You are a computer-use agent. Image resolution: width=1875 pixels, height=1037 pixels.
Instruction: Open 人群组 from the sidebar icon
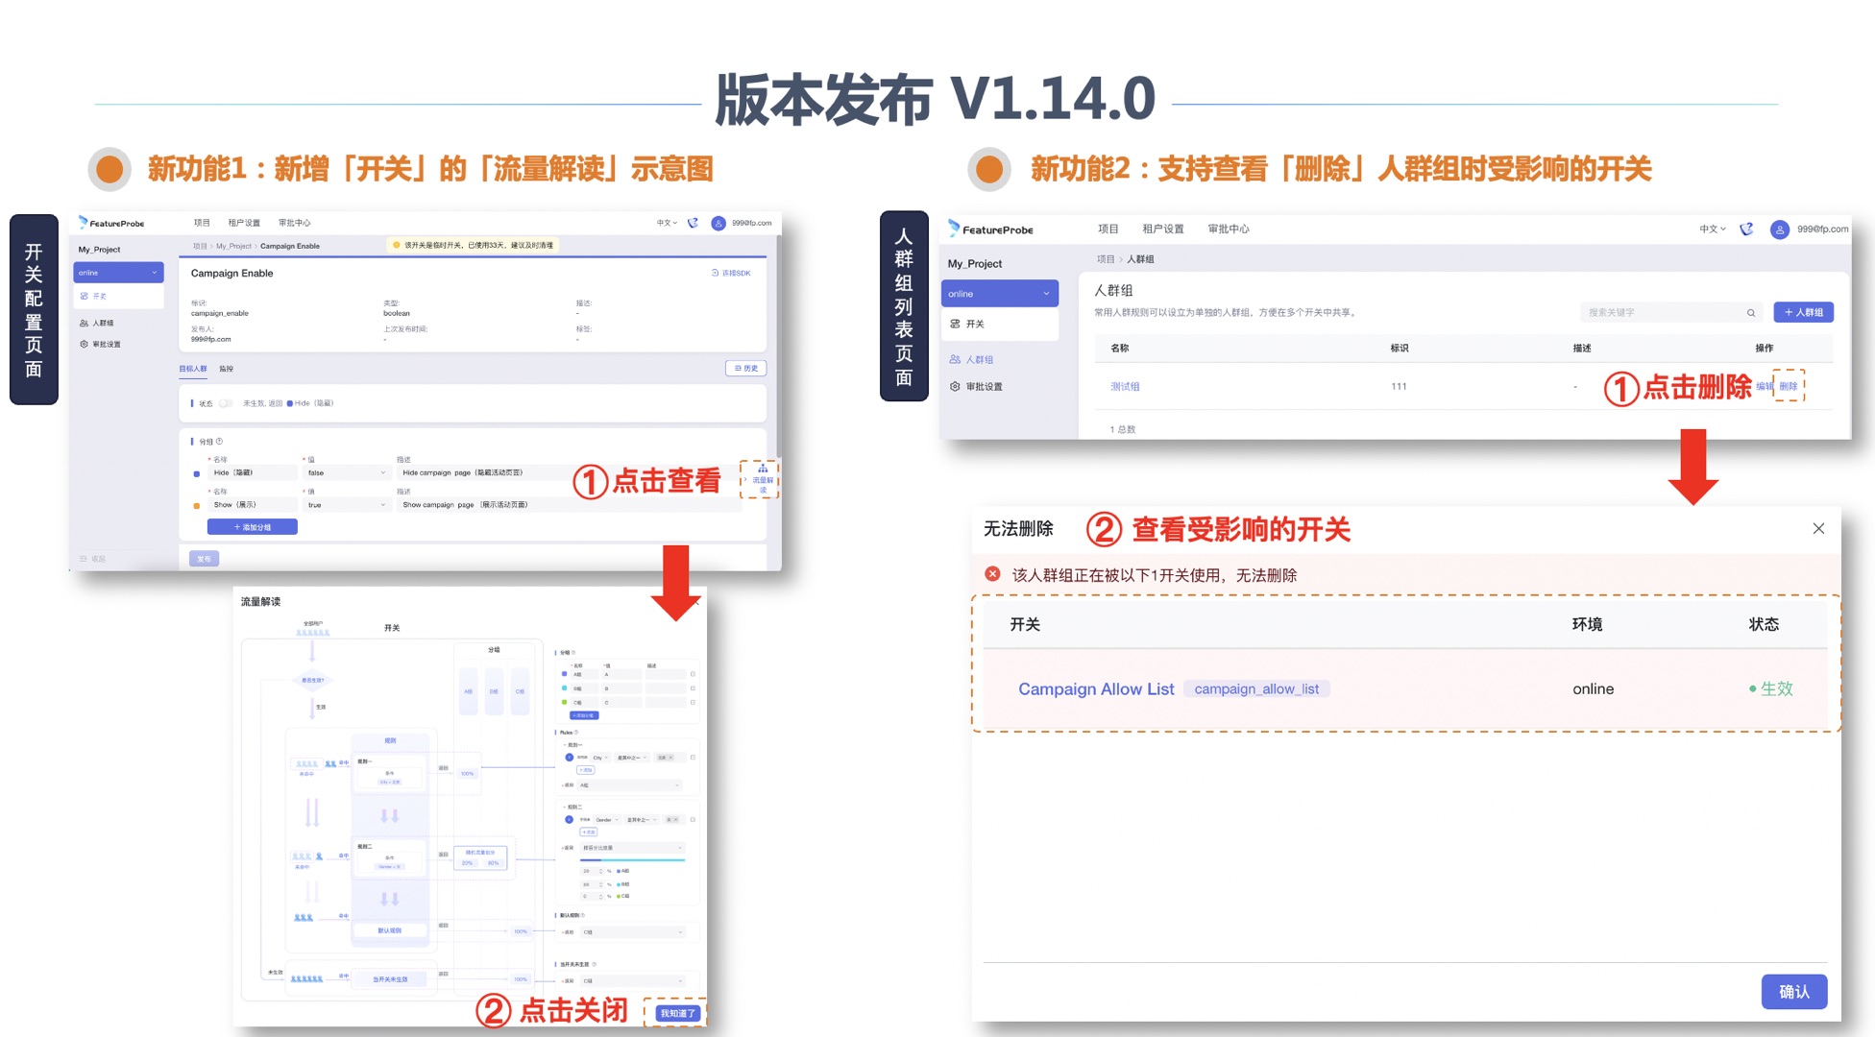[84, 323]
